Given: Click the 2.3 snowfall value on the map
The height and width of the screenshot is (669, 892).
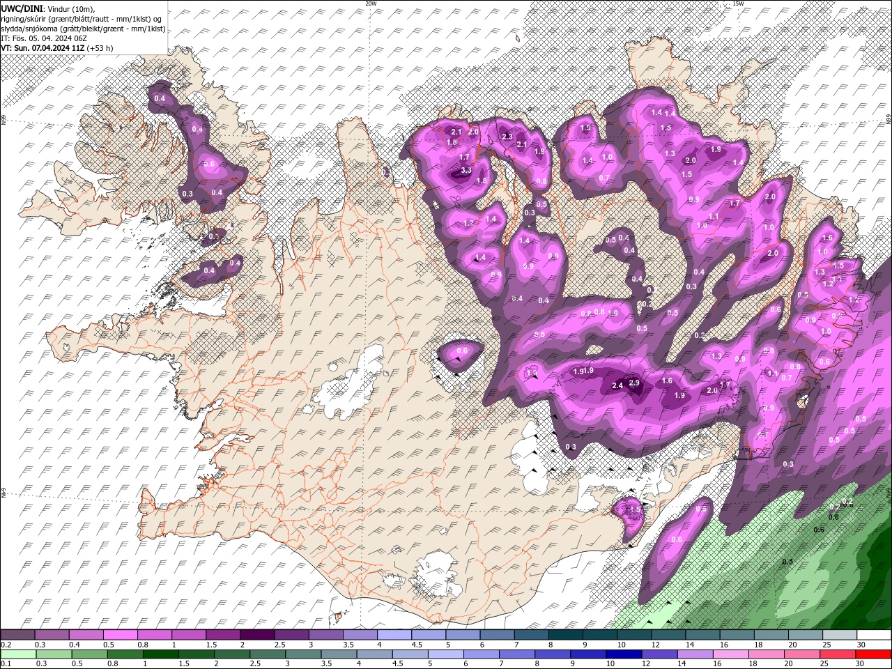Looking at the screenshot, I should pos(507,137).
